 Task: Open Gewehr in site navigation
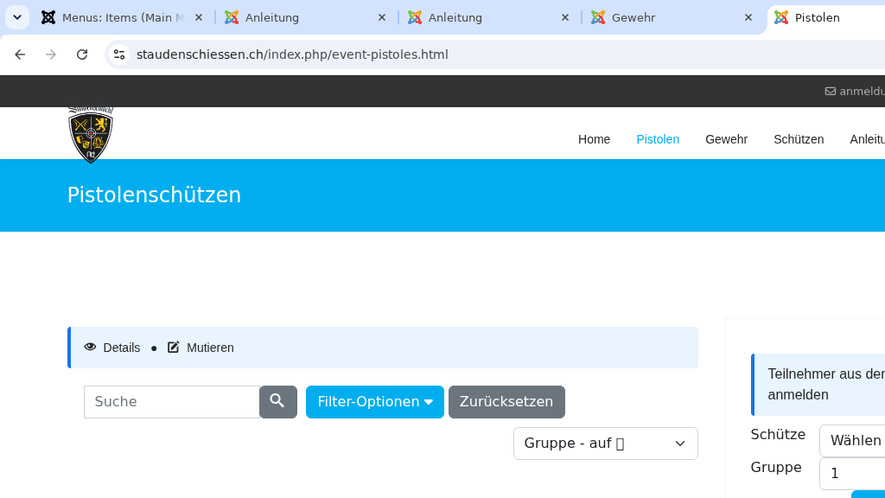726,139
